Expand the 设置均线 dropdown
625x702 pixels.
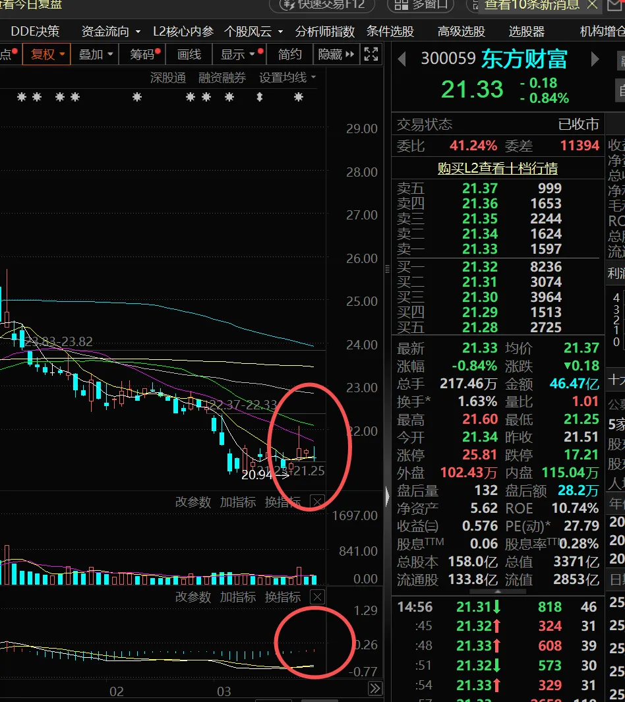[287, 78]
